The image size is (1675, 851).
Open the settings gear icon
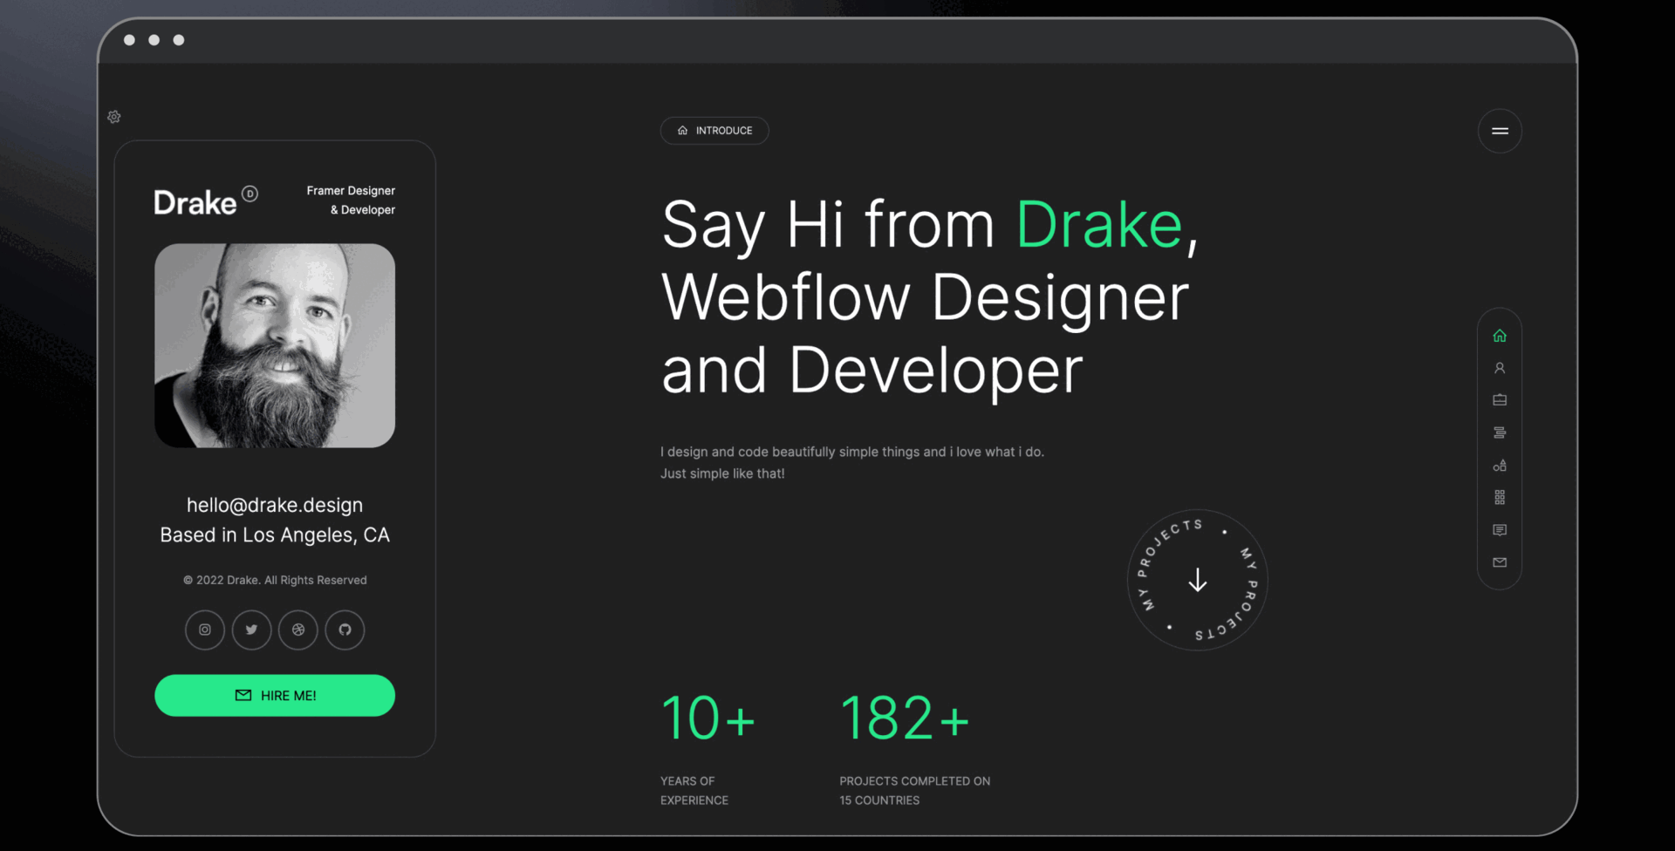point(114,117)
